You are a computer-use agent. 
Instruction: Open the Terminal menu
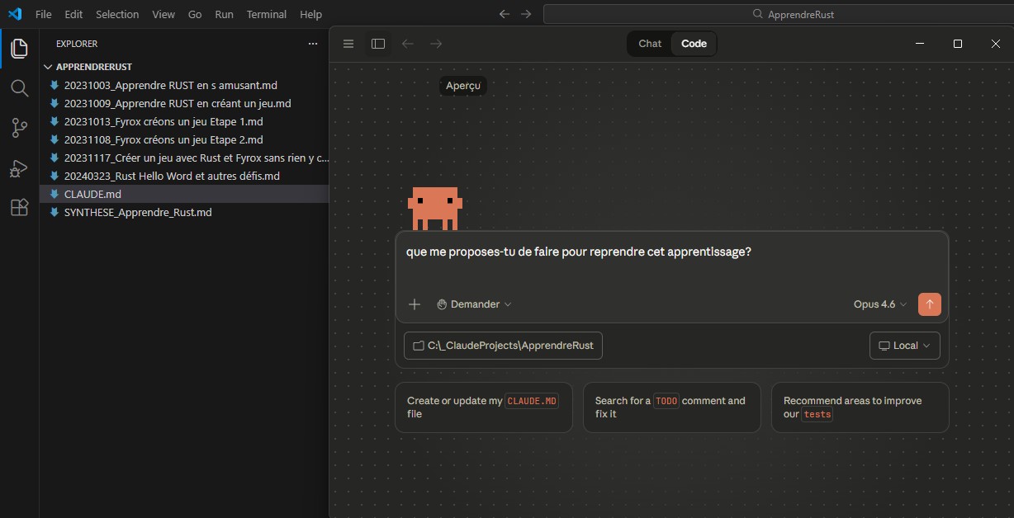267,14
